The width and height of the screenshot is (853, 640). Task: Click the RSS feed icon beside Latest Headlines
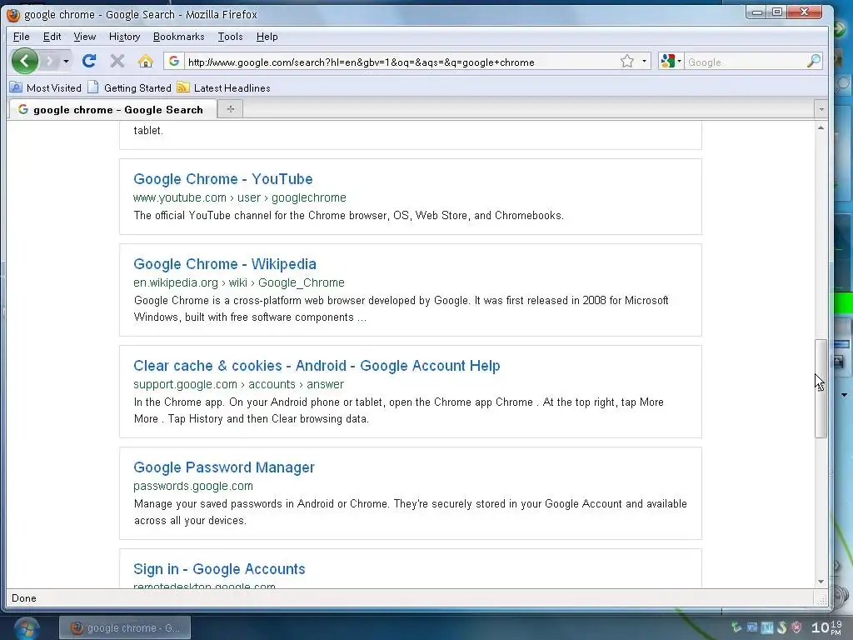click(x=183, y=87)
